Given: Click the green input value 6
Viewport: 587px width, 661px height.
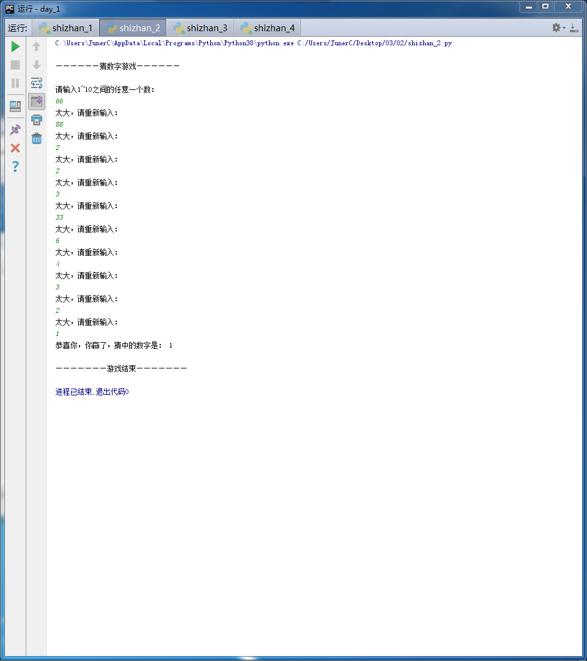Looking at the screenshot, I should (x=57, y=241).
